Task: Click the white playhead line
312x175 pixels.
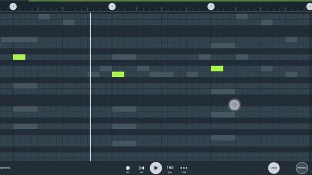Action: (90, 87)
